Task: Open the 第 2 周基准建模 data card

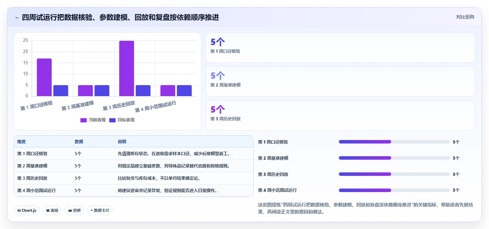Action: click(x=340, y=81)
